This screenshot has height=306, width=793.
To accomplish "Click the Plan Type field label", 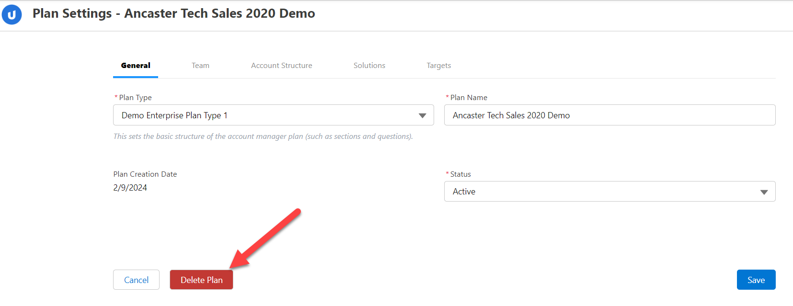I will [135, 98].
